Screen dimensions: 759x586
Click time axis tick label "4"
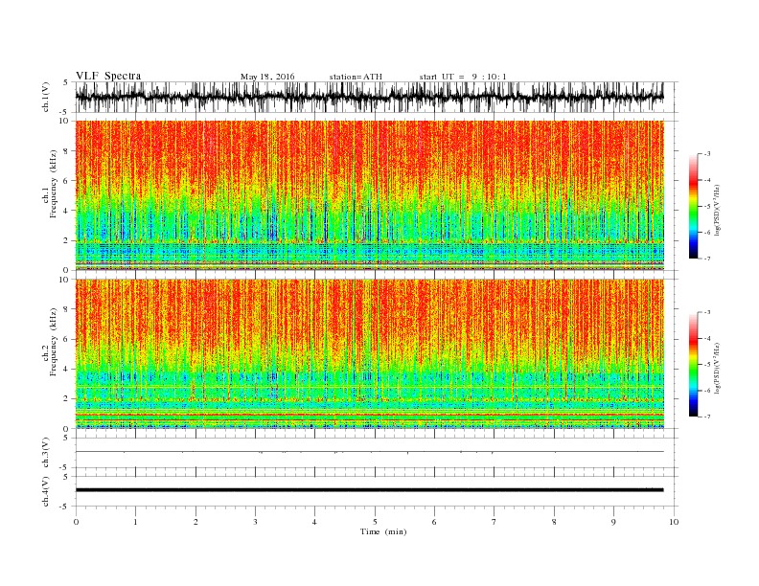[x=315, y=522]
